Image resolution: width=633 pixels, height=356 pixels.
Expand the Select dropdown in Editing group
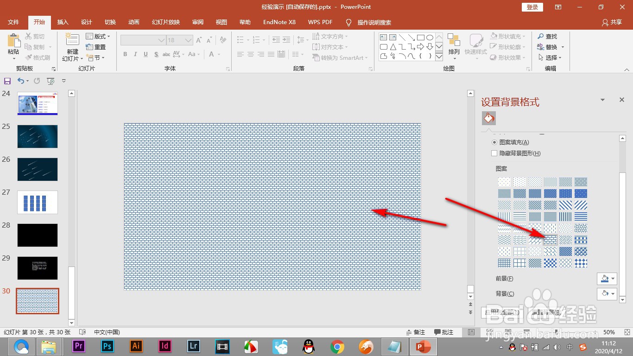[x=550, y=57]
